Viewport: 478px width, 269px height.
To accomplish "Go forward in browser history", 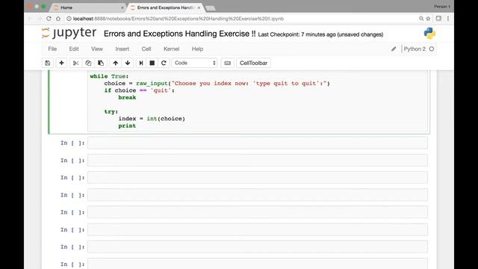I will coord(39,19).
